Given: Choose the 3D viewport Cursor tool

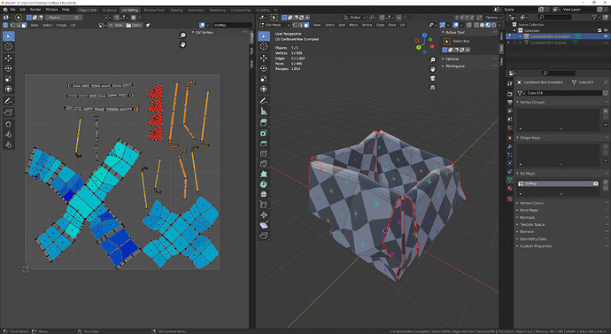Looking at the screenshot, I should [264, 47].
